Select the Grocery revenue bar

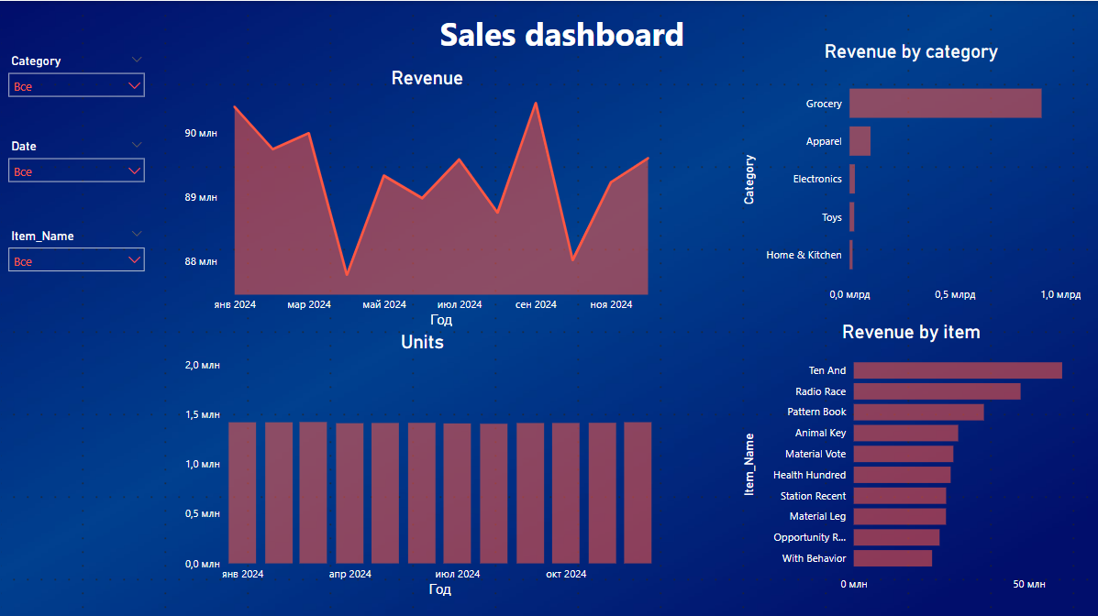(x=946, y=103)
